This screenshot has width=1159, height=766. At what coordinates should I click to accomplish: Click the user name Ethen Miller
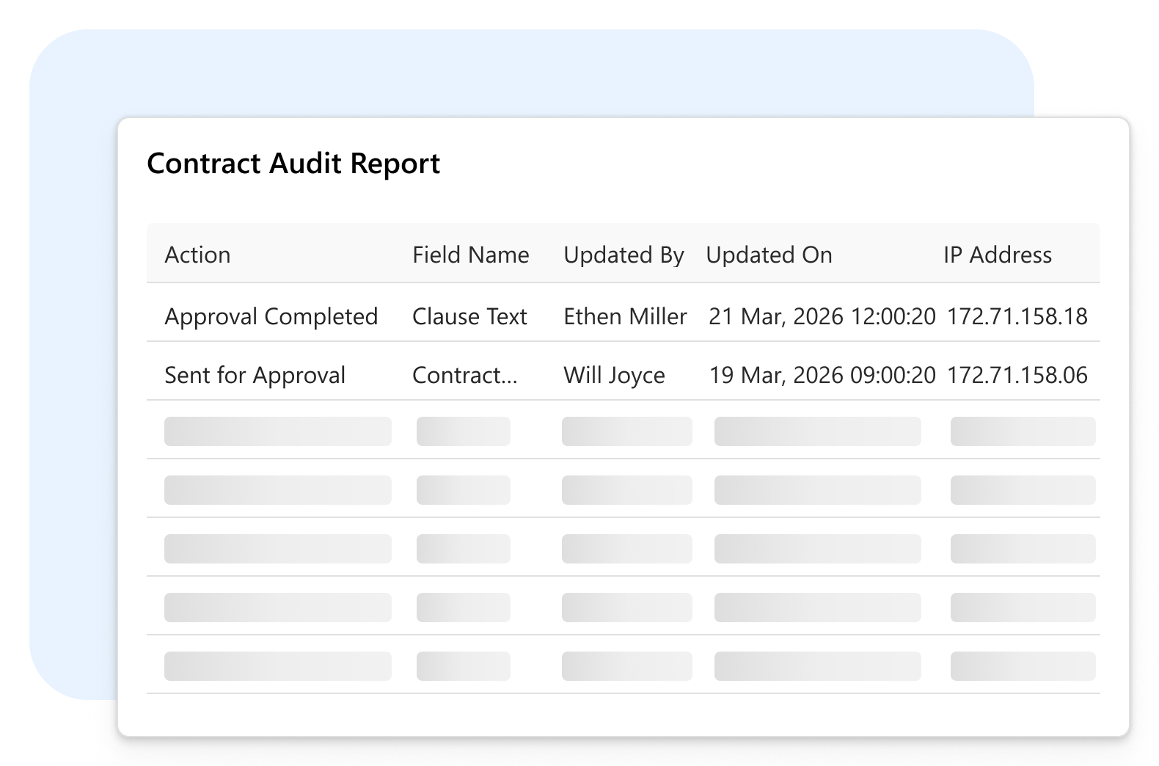625,316
